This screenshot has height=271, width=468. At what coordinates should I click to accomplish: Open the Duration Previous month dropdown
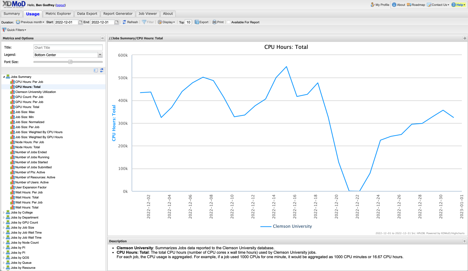pyautogui.click(x=30, y=22)
